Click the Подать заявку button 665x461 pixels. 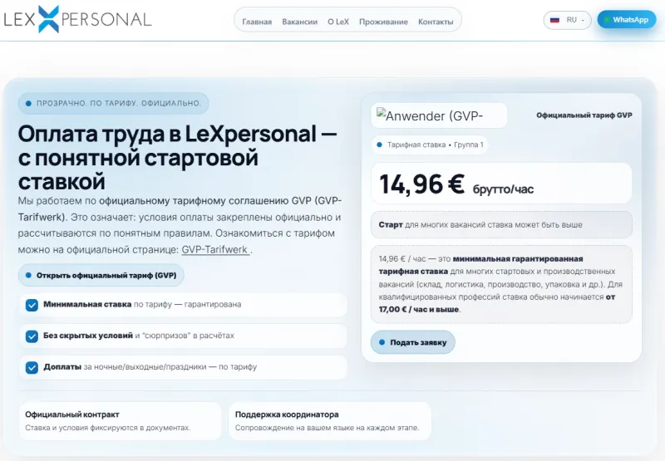coord(412,342)
